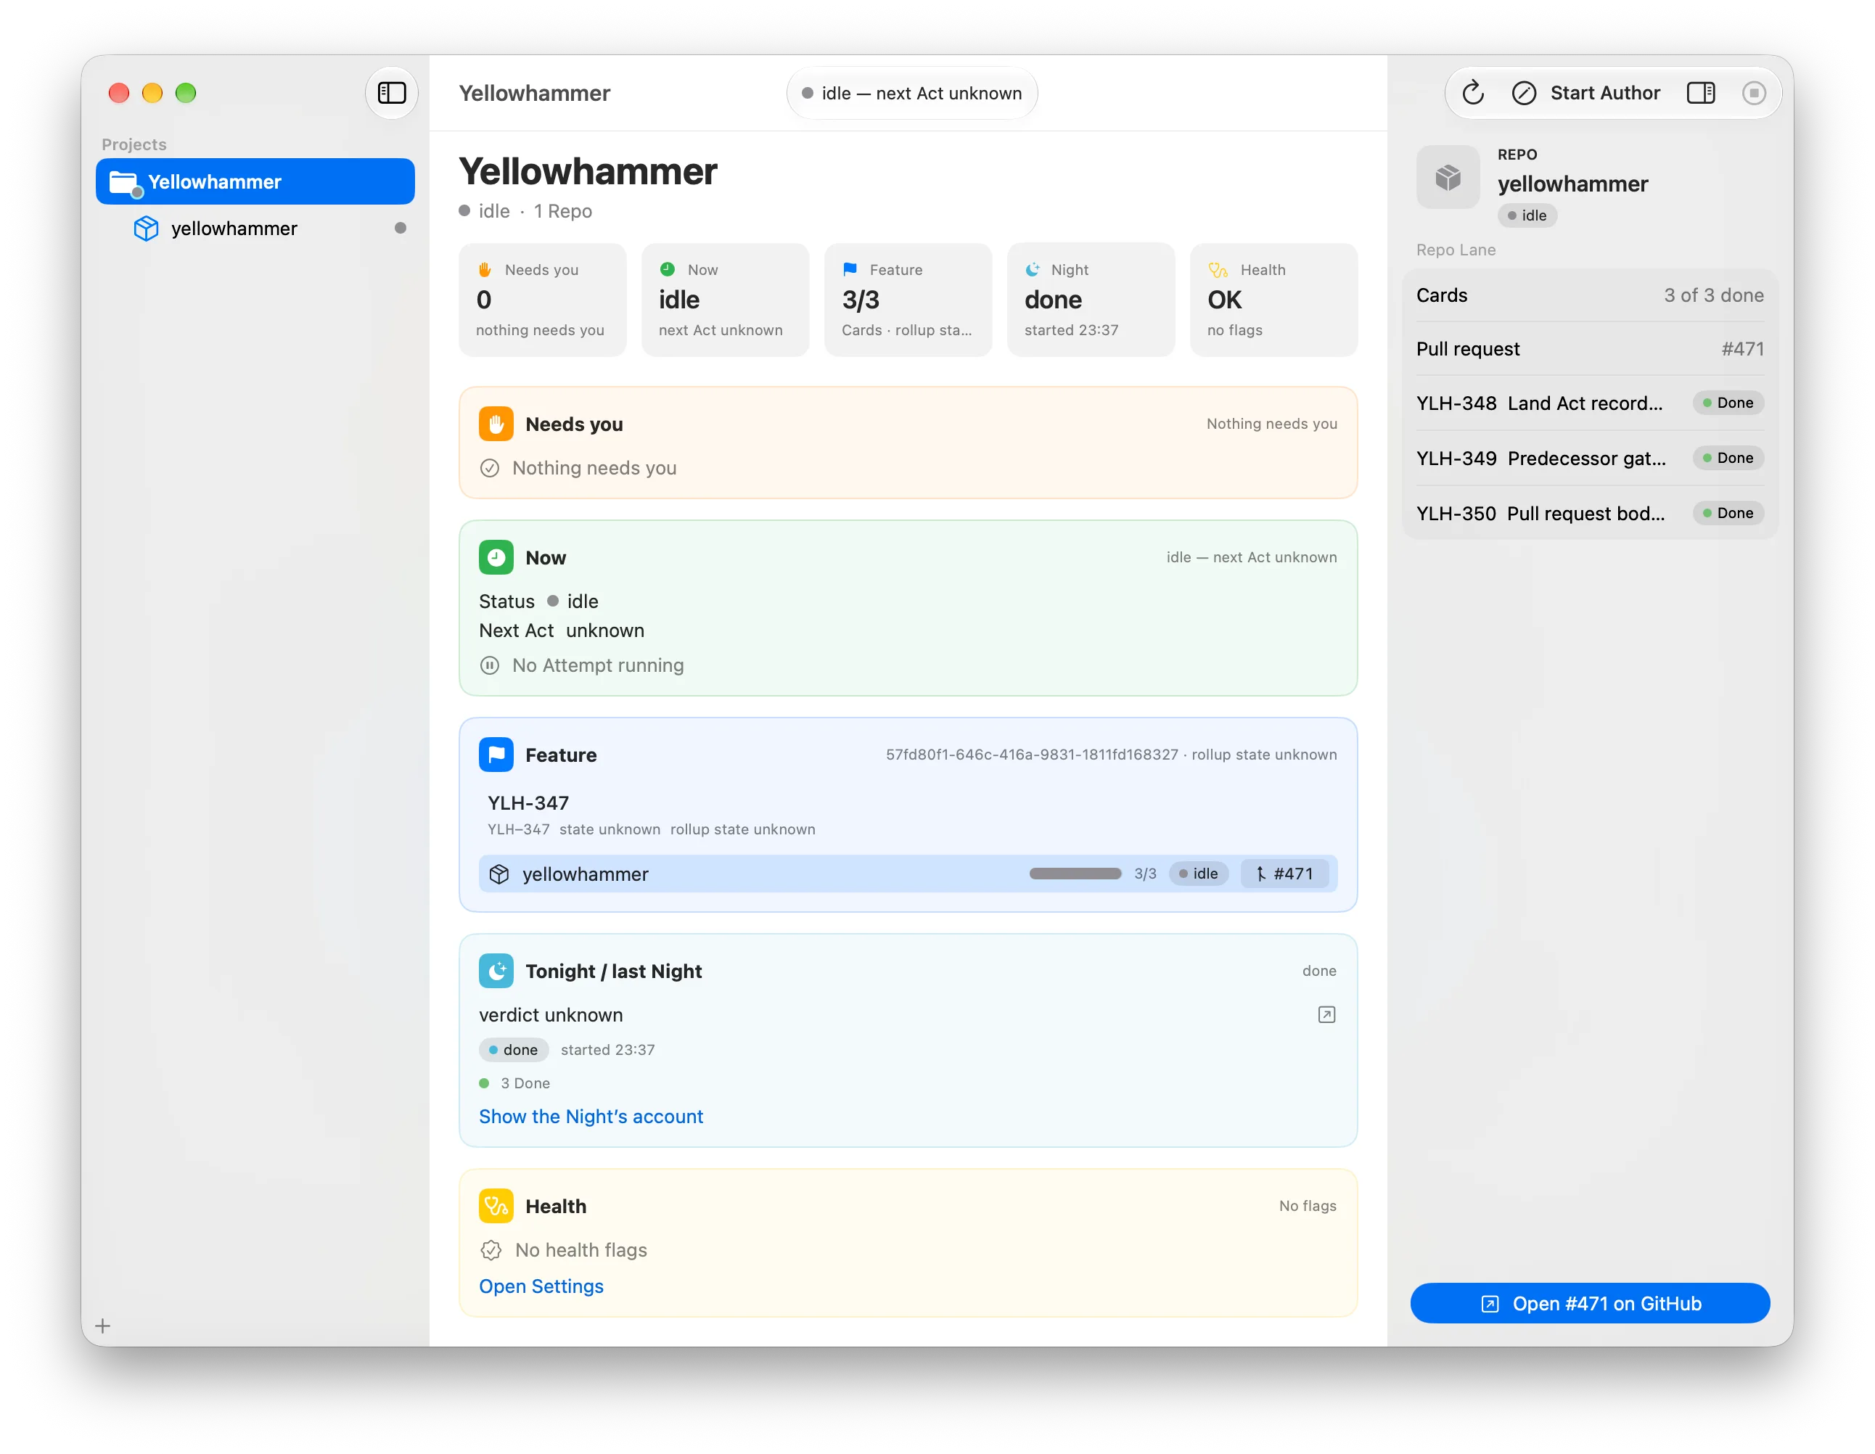The height and width of the screenshot is (1454, 1875).
Task: Toggle the left sidebar panel
Action: tap(392, 93)
